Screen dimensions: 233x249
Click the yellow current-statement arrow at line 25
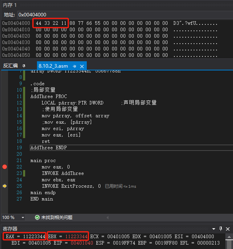coord(5,186)
